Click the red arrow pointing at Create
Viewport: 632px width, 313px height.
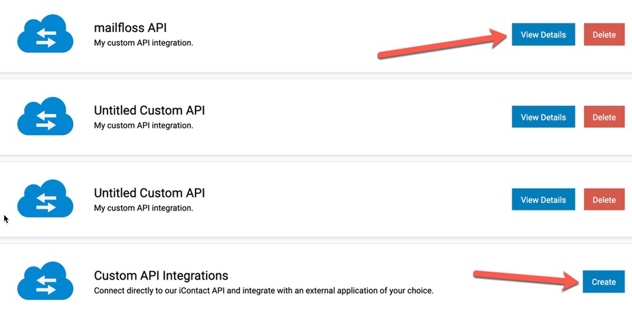[x=527, y=280]
